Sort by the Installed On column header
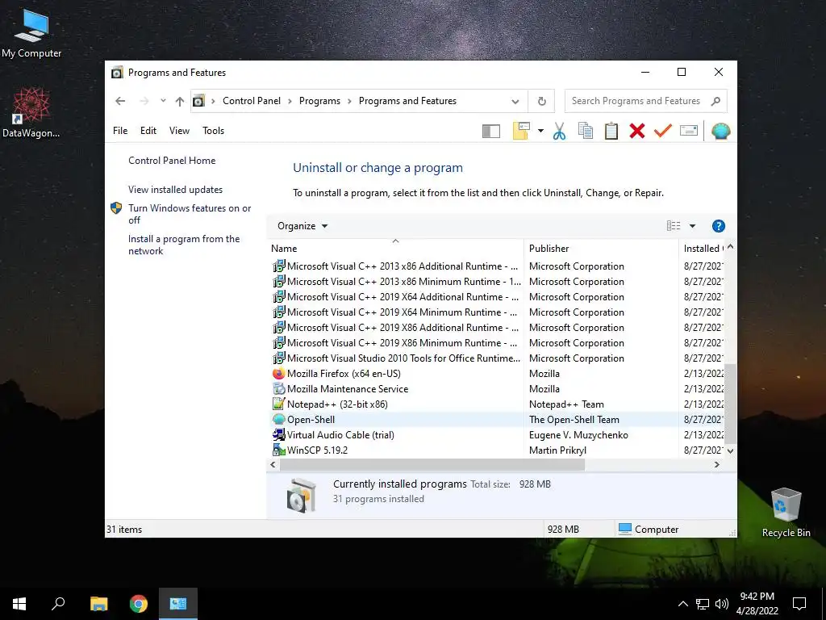Image resolution: width=826 pixels, height=620 pixels. 703,249
